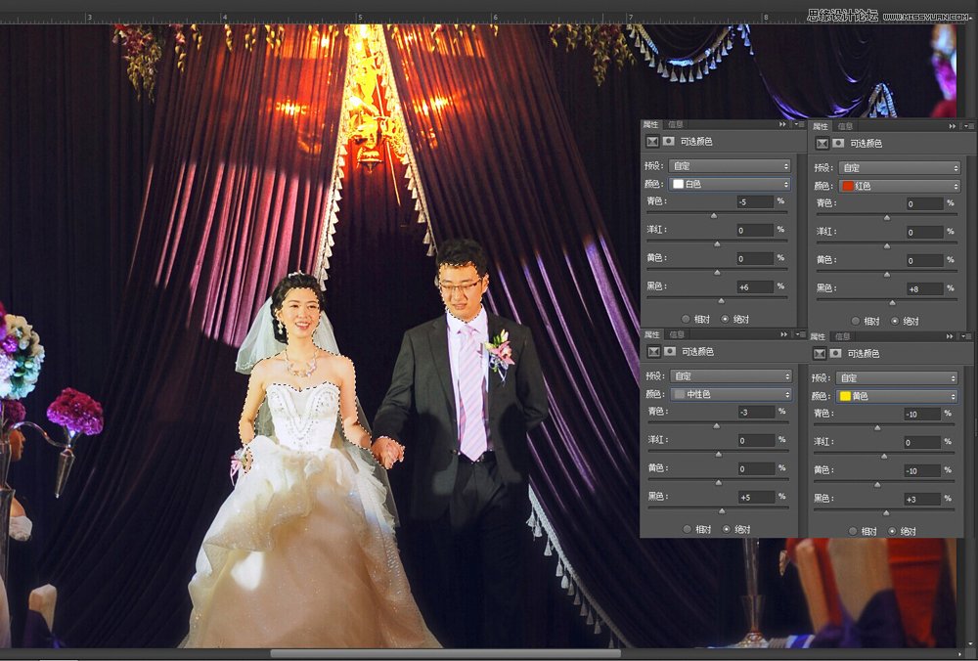Click the 洋红 value field in the Red panel
The height and width of the screenshot is (661, 978).
[924, 233]
